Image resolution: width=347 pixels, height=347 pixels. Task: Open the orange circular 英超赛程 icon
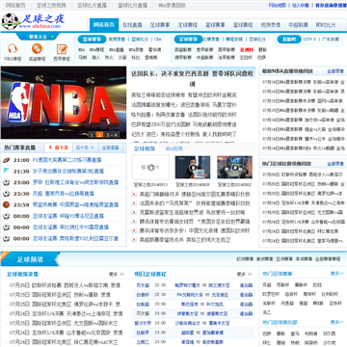(x=37, y=49)
